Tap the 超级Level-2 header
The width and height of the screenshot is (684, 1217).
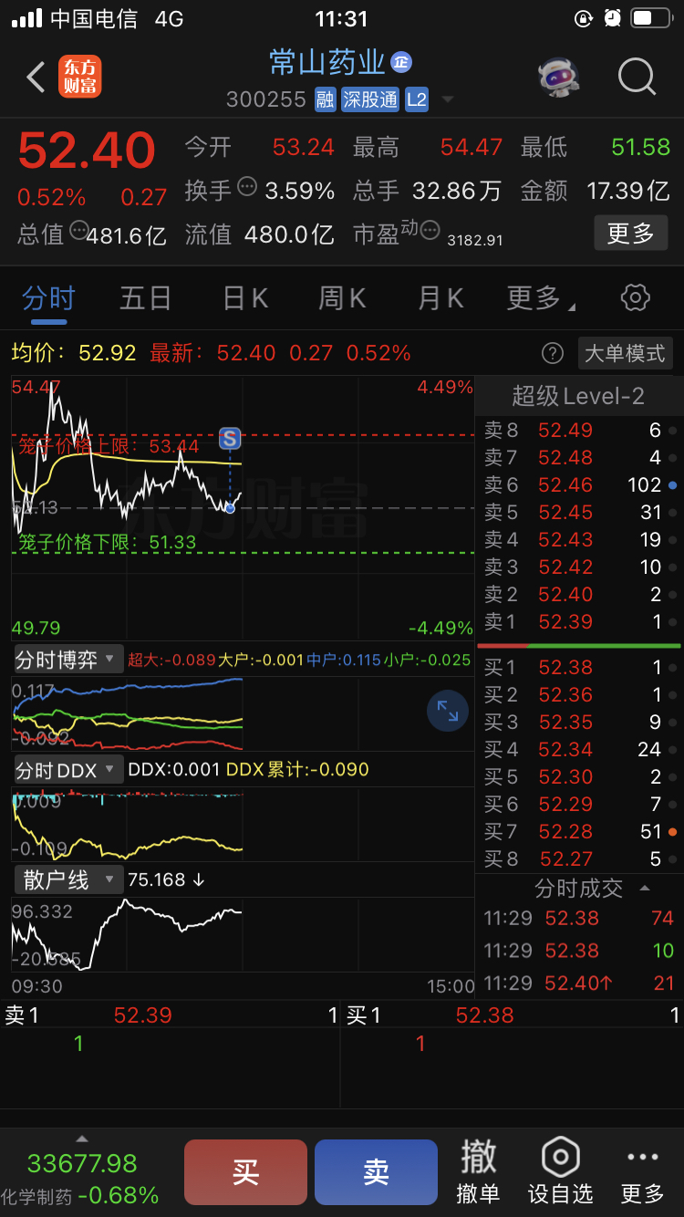pyautogui.click(x=578, y=396)
